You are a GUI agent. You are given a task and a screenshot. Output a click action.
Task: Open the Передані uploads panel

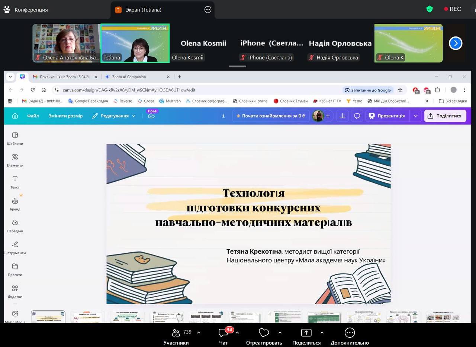15,226
